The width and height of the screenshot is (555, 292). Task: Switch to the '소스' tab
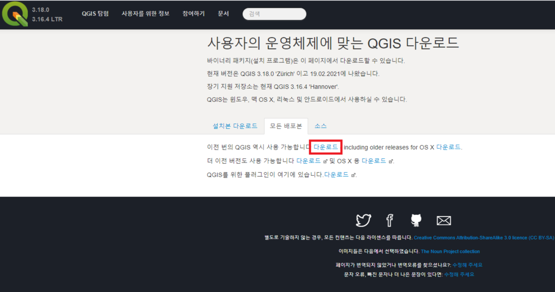(320, 126)
